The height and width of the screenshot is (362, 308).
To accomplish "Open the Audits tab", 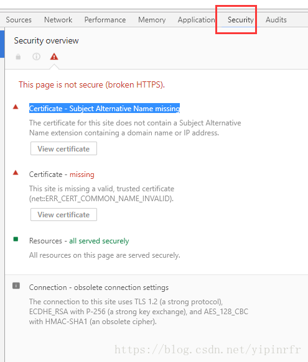I will [x=276, y=20].
